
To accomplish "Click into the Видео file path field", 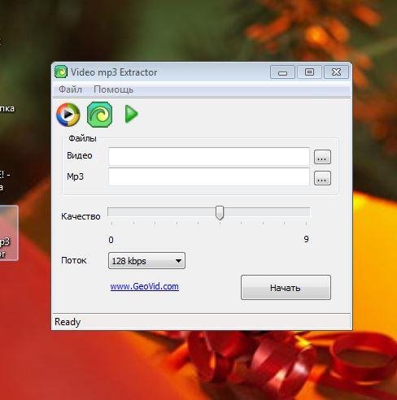I will point(209,156).
